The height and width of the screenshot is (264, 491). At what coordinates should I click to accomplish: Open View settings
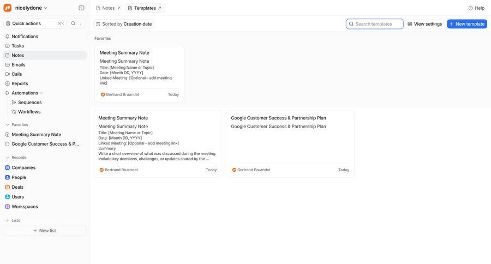point(424,24)
